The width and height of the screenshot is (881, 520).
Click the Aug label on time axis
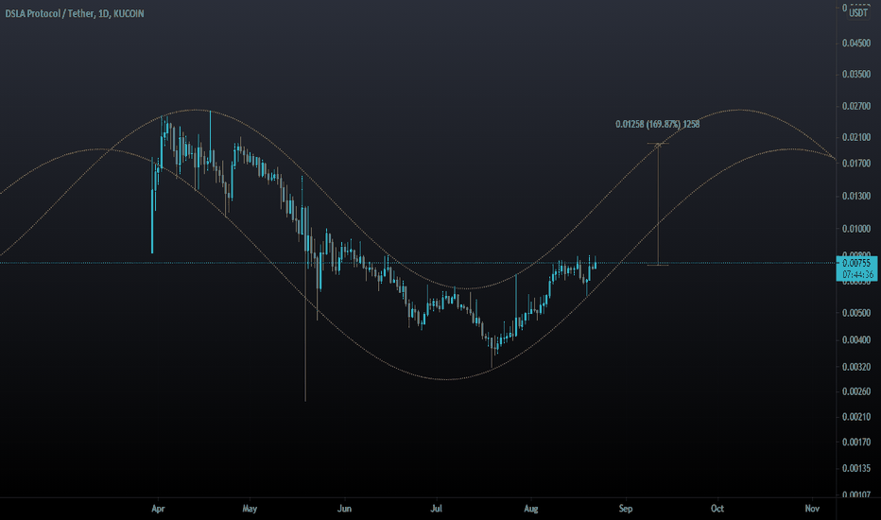[x=531, y=509]
